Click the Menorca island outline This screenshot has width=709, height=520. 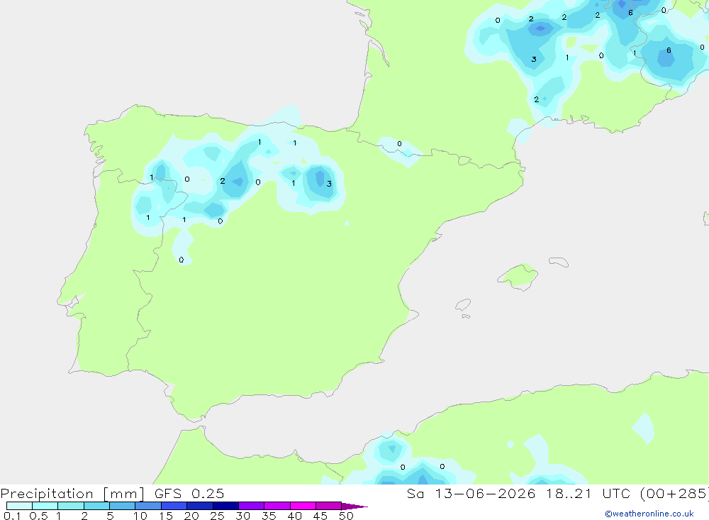[559, 262]
